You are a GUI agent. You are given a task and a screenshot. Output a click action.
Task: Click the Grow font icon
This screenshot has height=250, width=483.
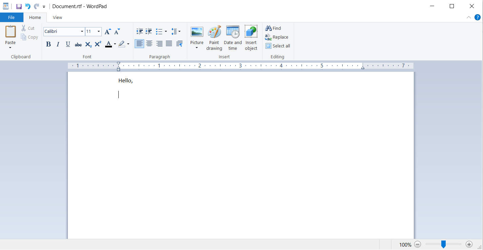pos(108,32)
